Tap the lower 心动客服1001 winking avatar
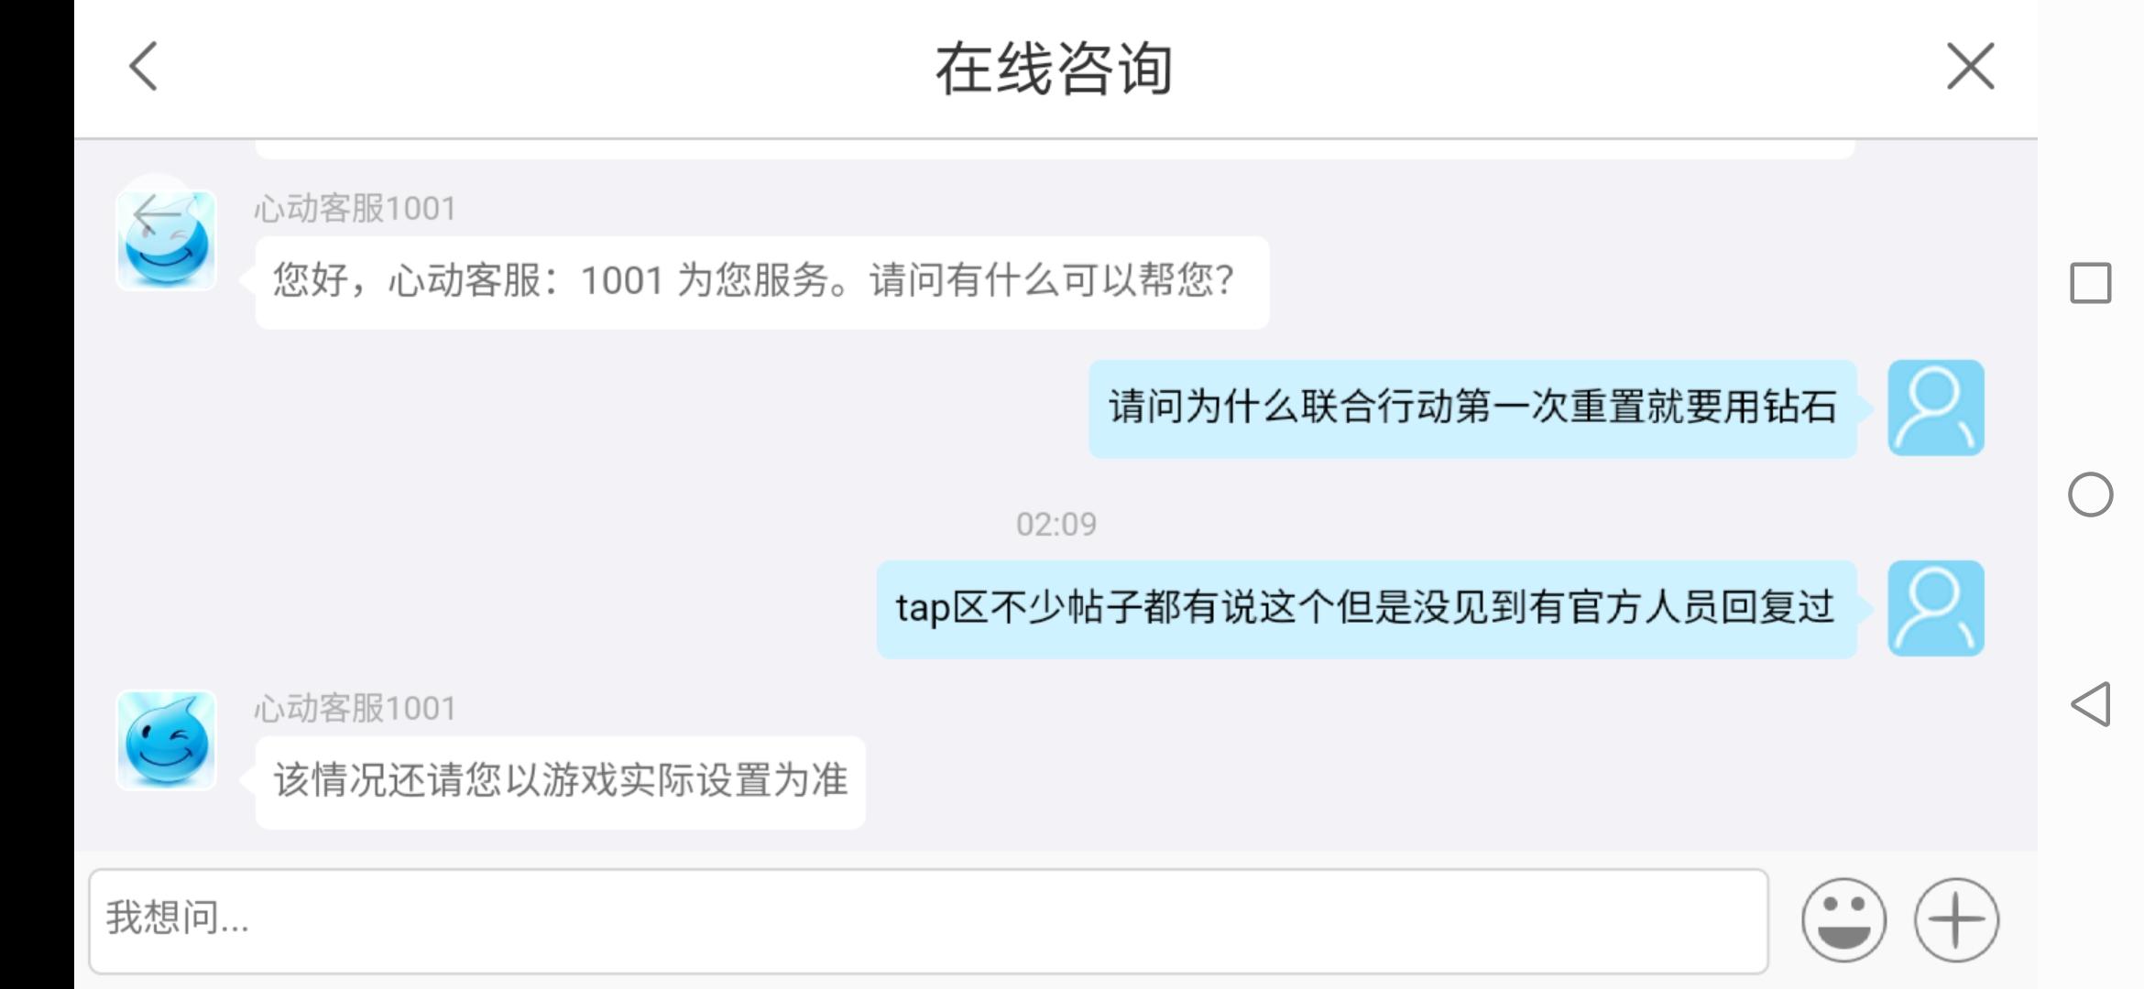 click(166, 740)
